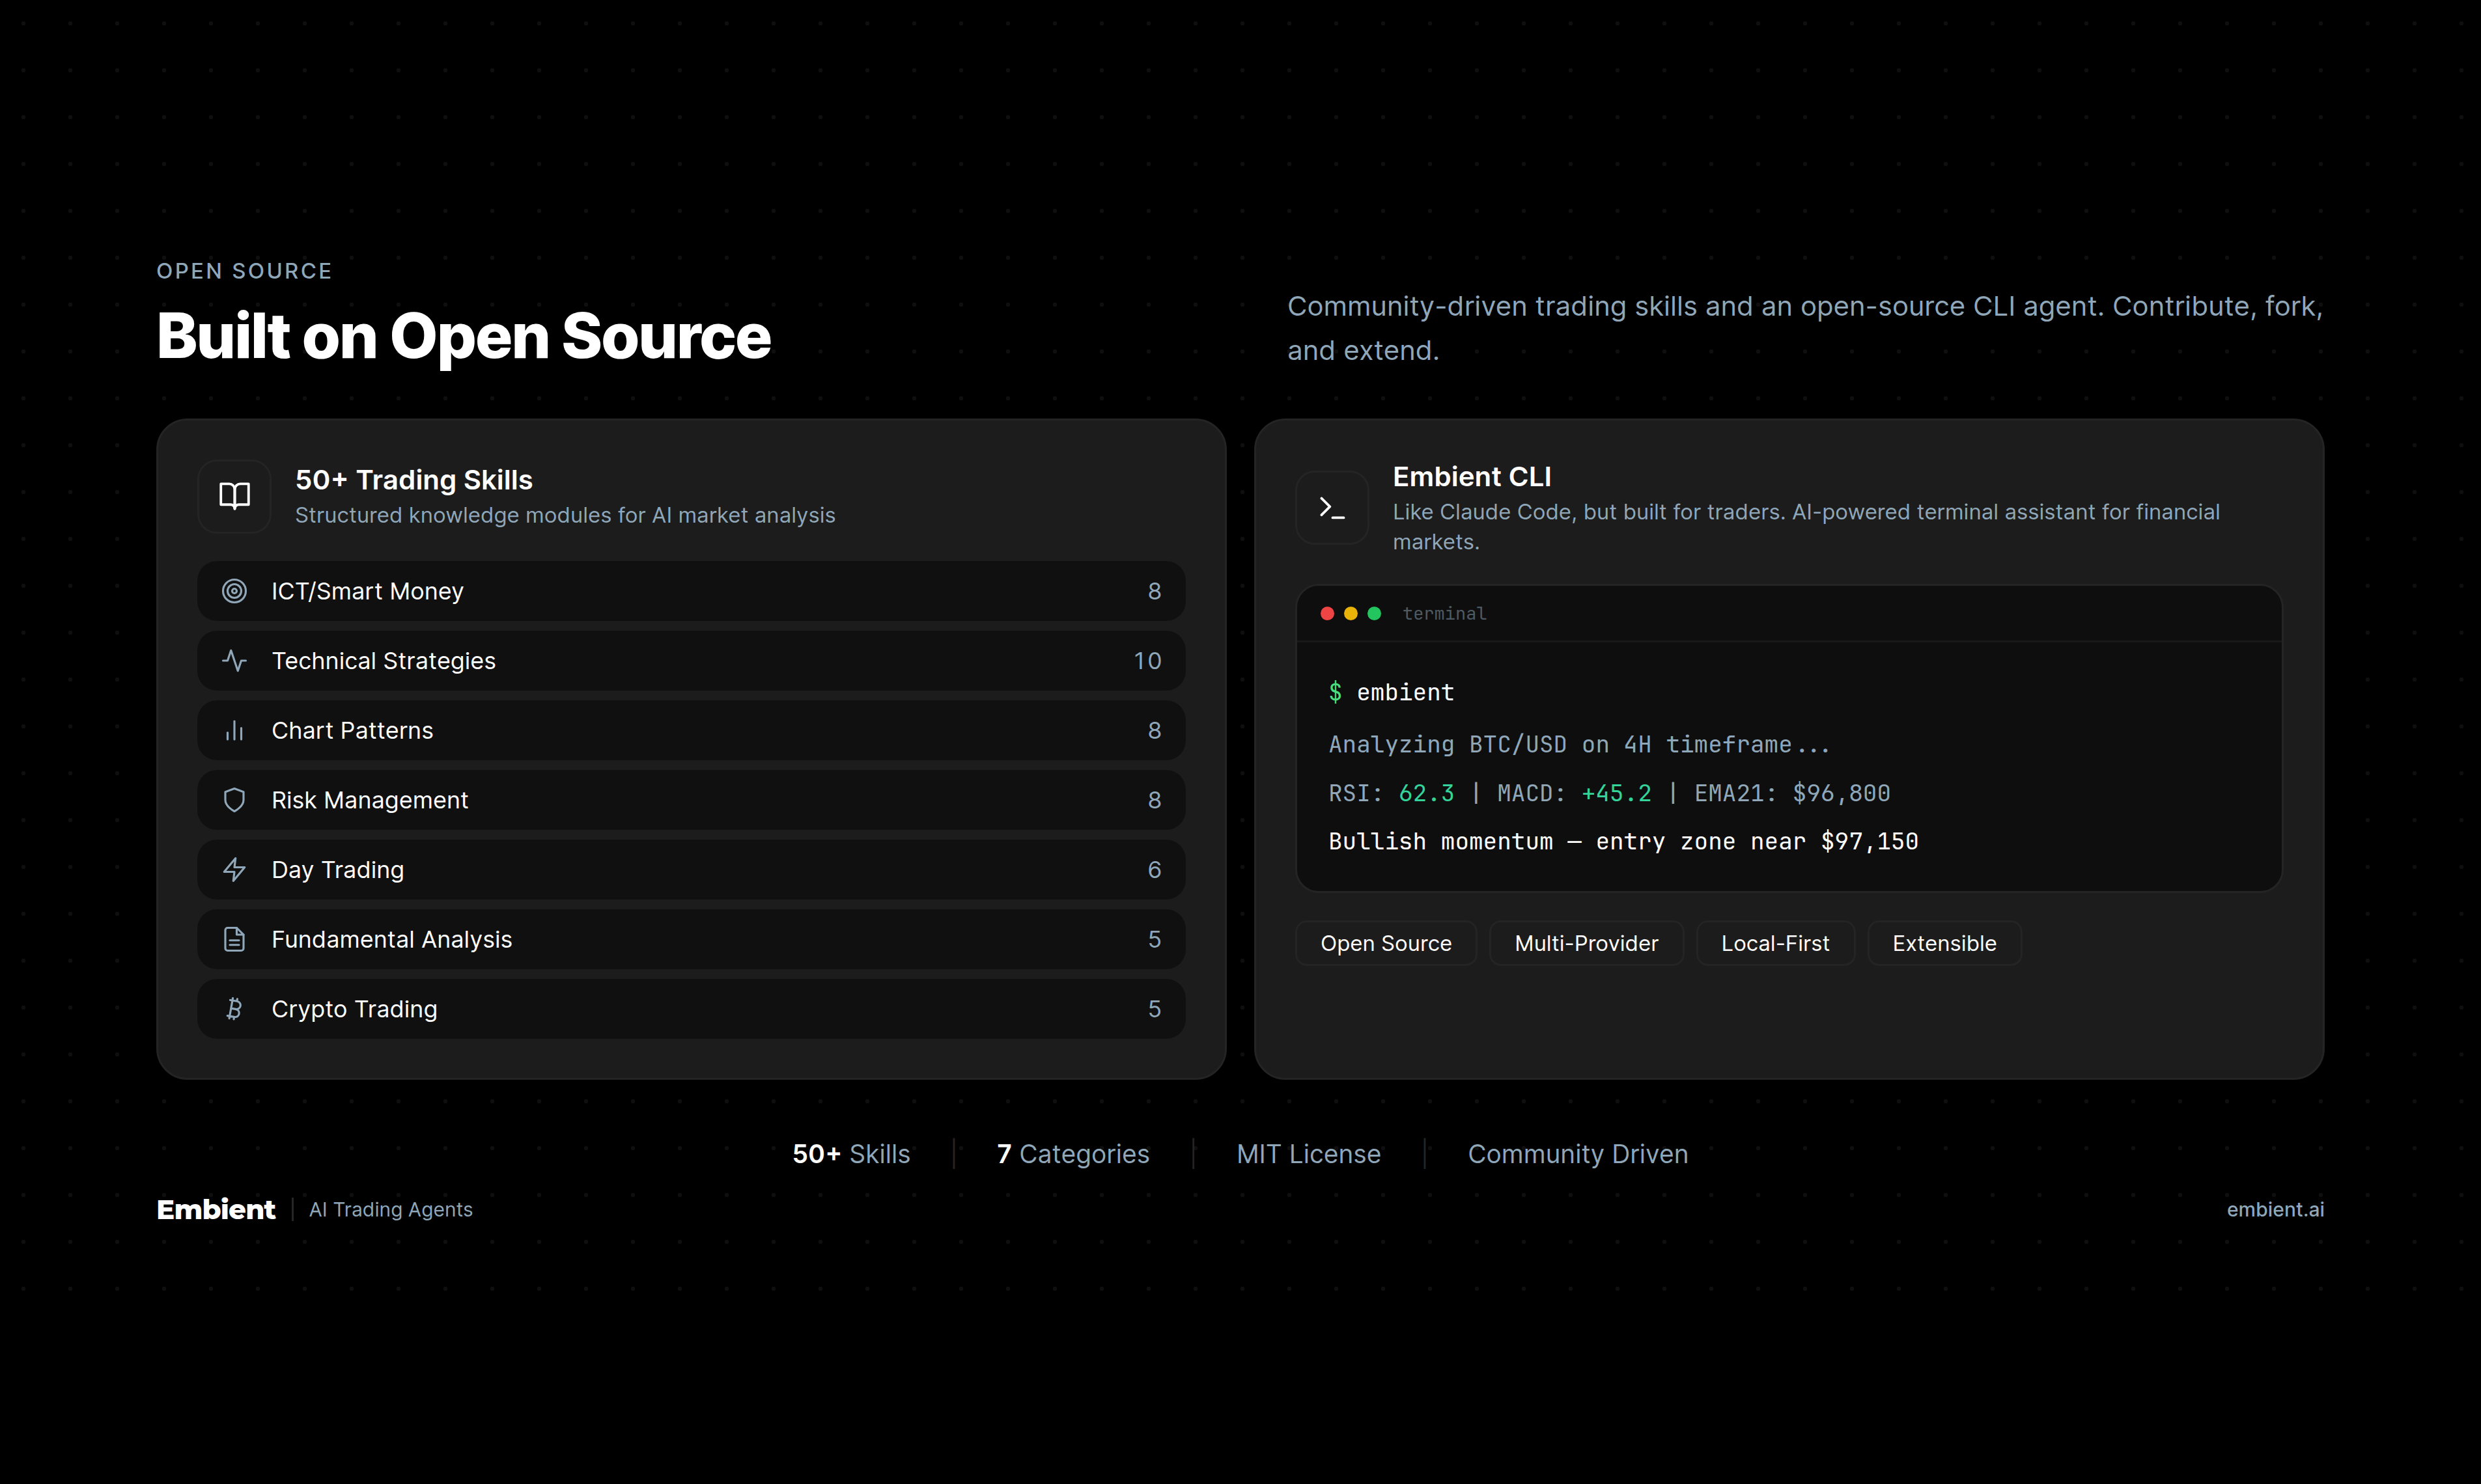Click the lightning bolt icon for Day Trading
The image size is (2481, 1484).
tap(234, 870)
